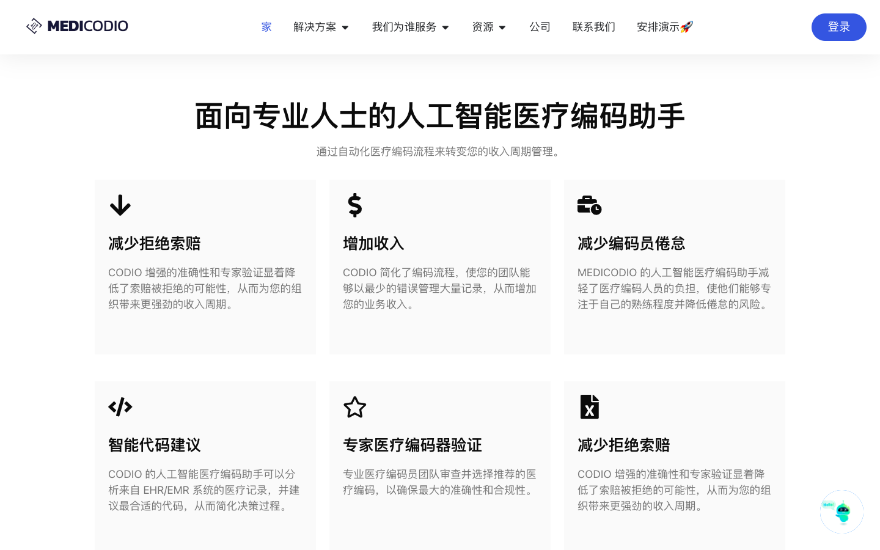
Task: Click the code brackets icon above 智能代码建议
Action: (x=120, y=407)
